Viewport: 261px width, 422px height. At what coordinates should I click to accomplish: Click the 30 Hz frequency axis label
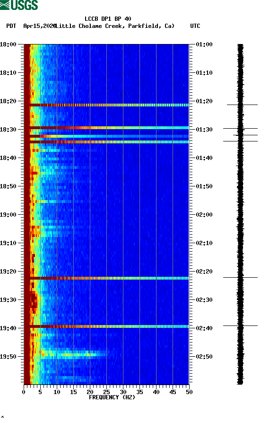click(x=123, y=392)
